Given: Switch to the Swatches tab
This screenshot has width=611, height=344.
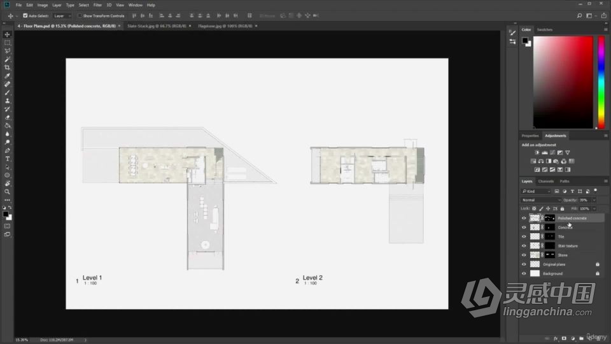Looking at the screenshot, I should (x=544, y=30).
